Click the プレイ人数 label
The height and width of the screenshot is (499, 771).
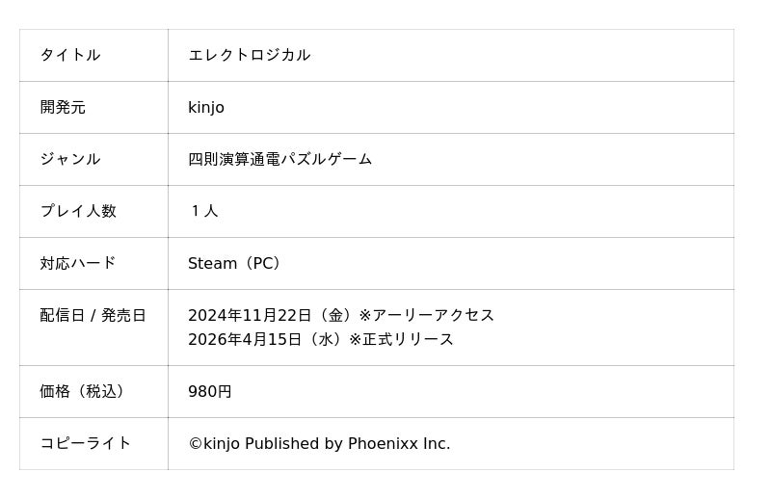pos(78,211)
